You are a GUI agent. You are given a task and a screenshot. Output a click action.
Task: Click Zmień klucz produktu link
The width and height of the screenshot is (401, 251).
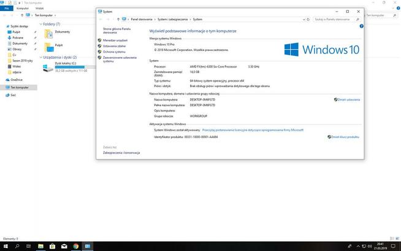[345, 137]
